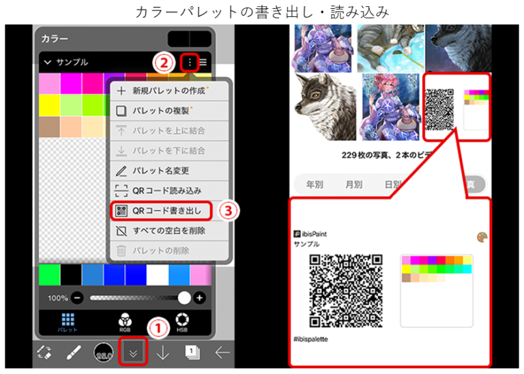Open the layers icon showing 1
Screen dimensions: 524x374
(192, 351)
